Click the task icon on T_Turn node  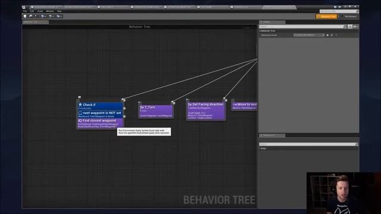tap(142, 107)
